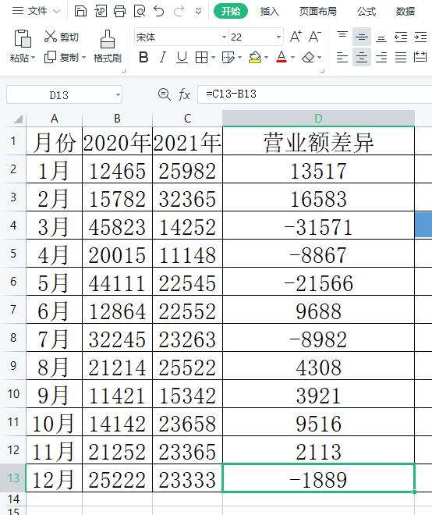Click the red font color swatch
The image size is (432, 515).
(282, 58)
